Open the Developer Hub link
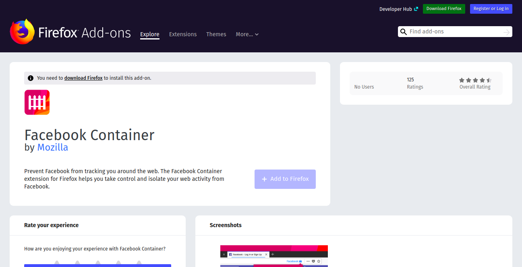The width and height of the screenshot is (522, 267). click(399, 9)
